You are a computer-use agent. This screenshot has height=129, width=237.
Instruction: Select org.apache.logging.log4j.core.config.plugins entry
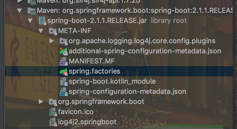[142, 41]
